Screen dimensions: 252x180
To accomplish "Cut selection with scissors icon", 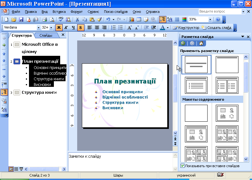I will pyautogui.click(x=77, y=19).
